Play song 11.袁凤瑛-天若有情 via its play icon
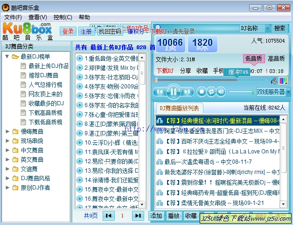This screenshot has height=225, width=293. (x=80, y=152)
